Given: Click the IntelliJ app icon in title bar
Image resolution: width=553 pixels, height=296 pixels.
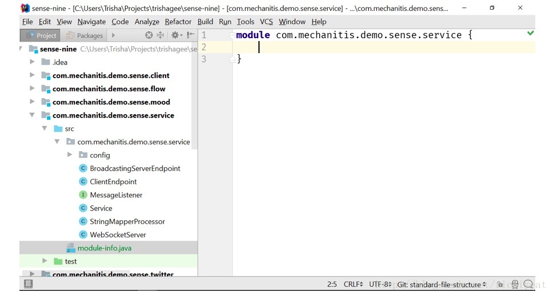Looking at the screenshot, I should [x=25, y=8].
